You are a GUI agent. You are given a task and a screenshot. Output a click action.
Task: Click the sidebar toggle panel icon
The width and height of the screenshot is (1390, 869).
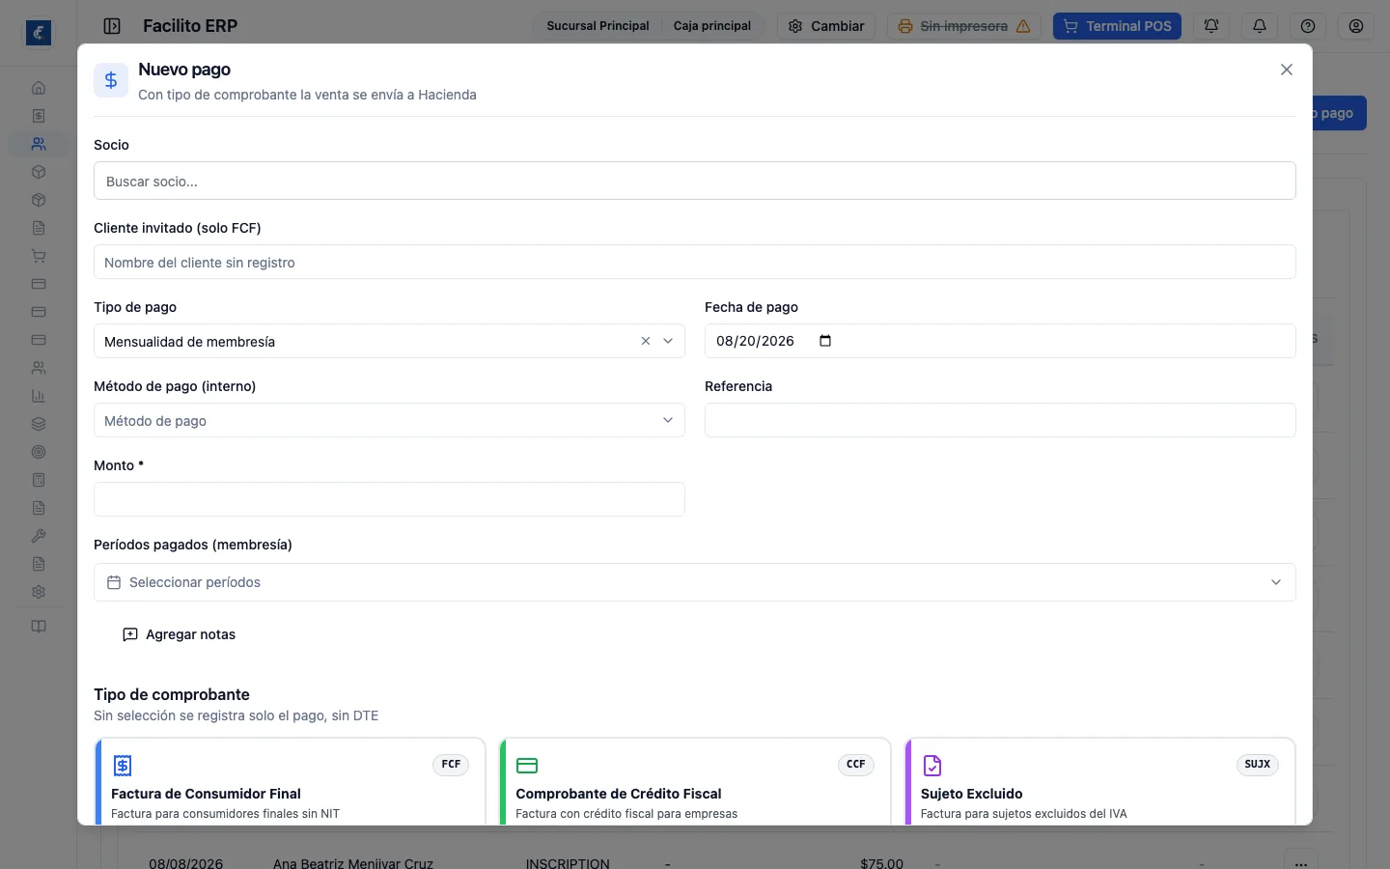[112, 26]
